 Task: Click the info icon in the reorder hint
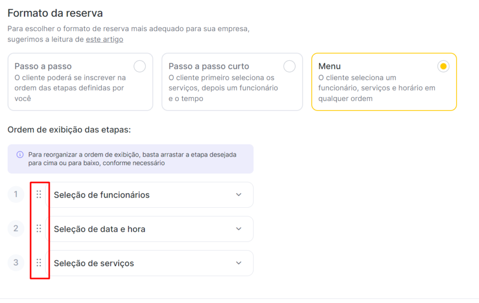(x=20, y=155)
